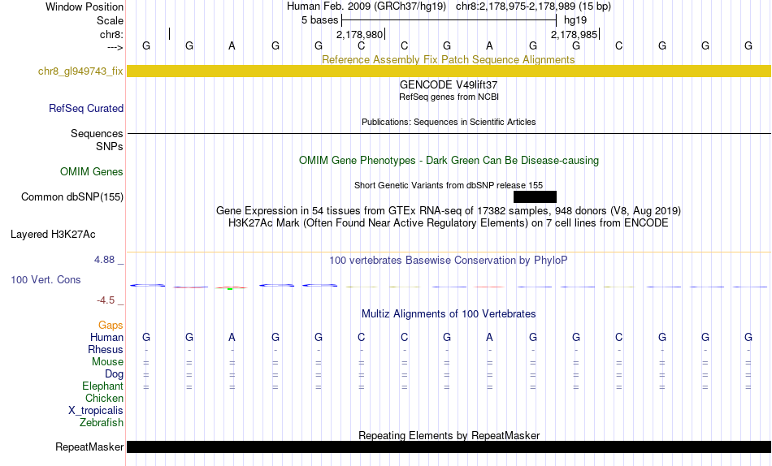Click the SNPs track label
772x466 pixels.
(110, 146)
